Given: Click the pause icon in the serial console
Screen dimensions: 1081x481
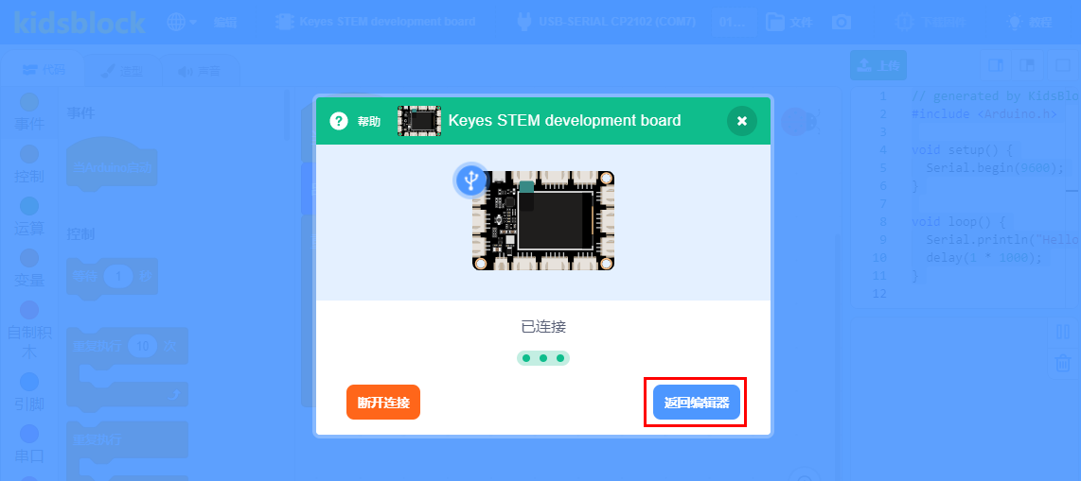Looking at the screenshot, I should [x=1062, y=331].
